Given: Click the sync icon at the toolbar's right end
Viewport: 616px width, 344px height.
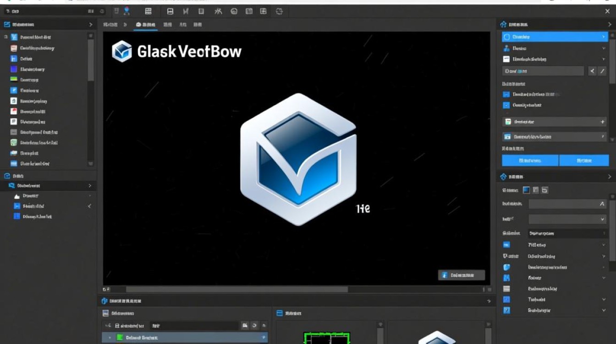Looking at the screenshot, I should tap(278, 11).
